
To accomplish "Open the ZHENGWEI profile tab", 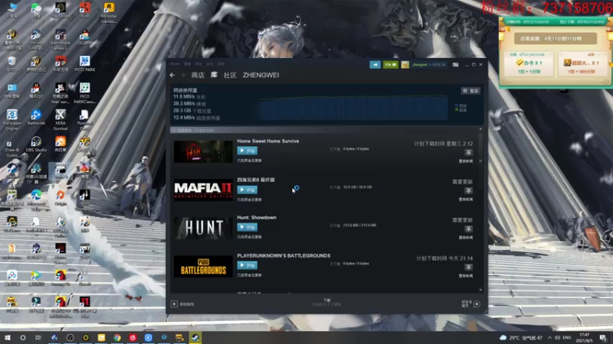I will click(x=261, y=75).
